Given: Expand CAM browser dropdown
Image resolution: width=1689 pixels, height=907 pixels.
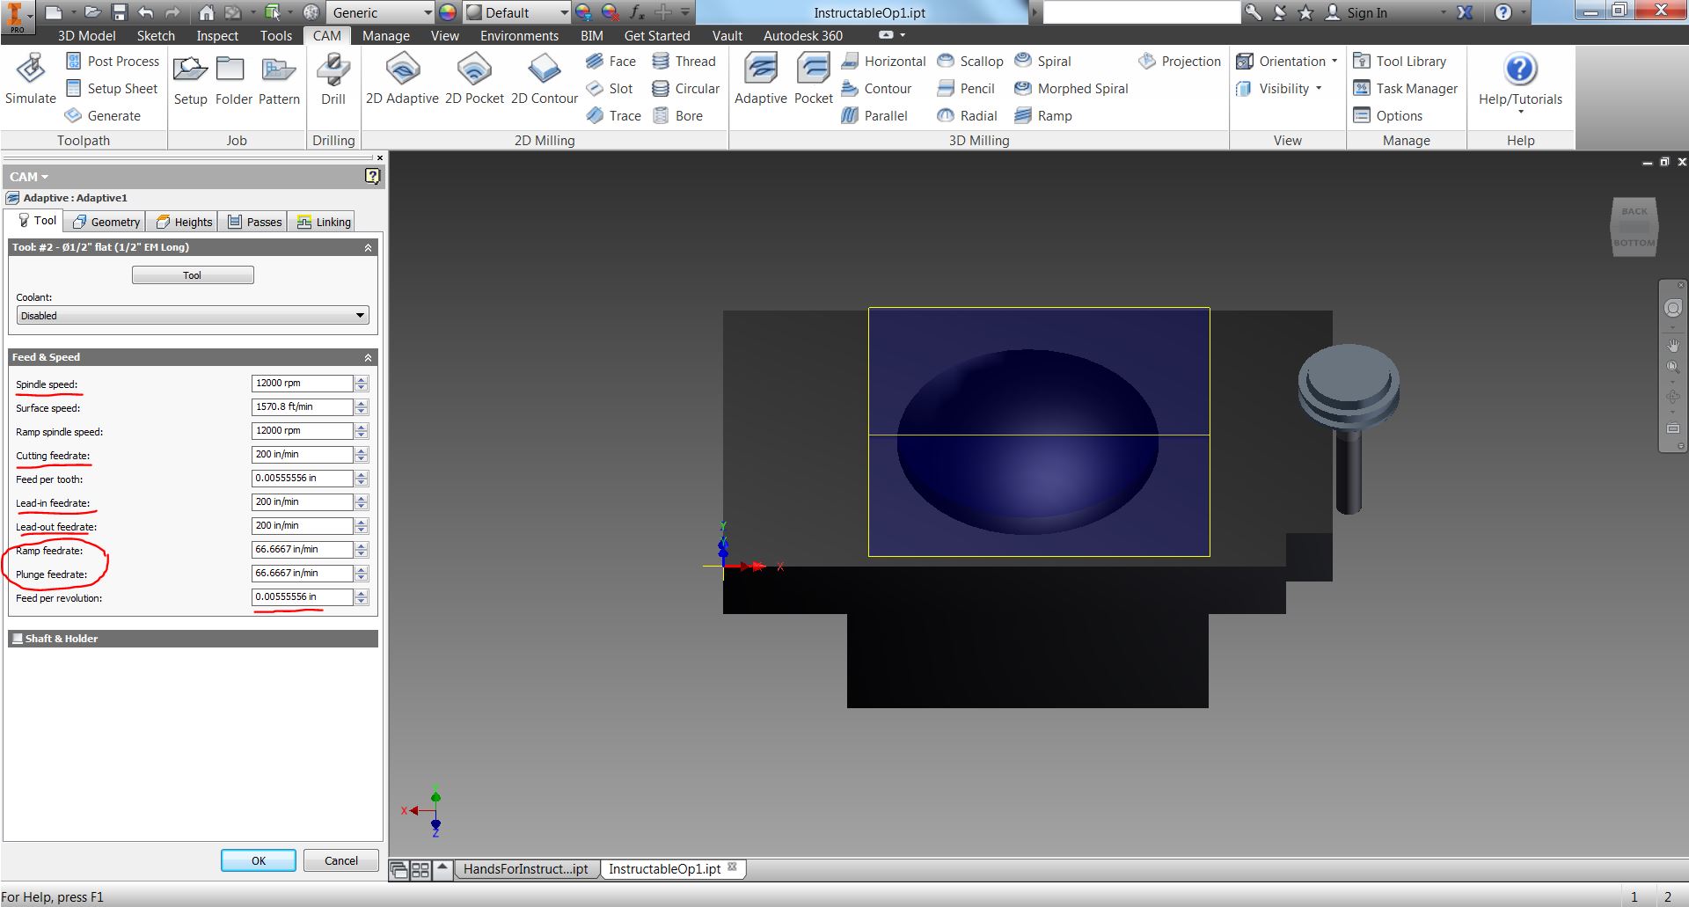Looking at the screenshot, I should point(29,177).
